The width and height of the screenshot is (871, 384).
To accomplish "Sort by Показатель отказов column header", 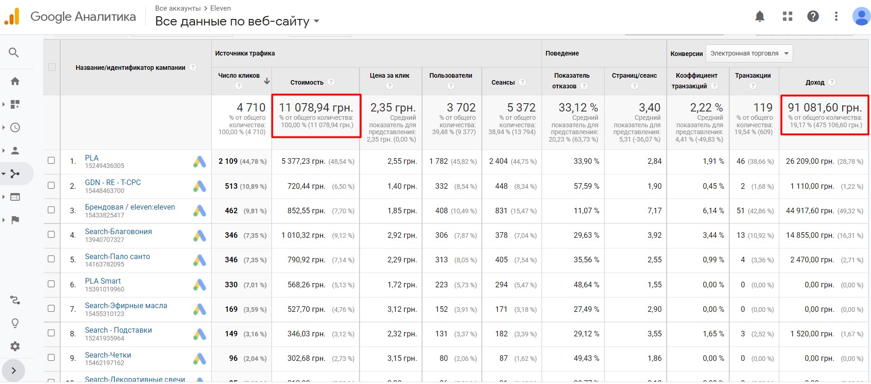I will tap(572, 81).
